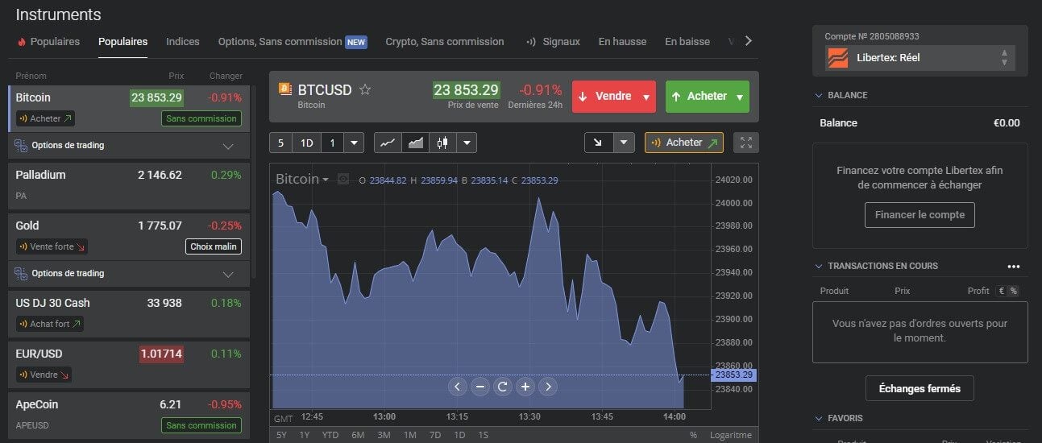The width and height of the screenshot is (1042, 443).
Task: Click the Options de trading icon under Bitcoin
Action: pos(21,146)
